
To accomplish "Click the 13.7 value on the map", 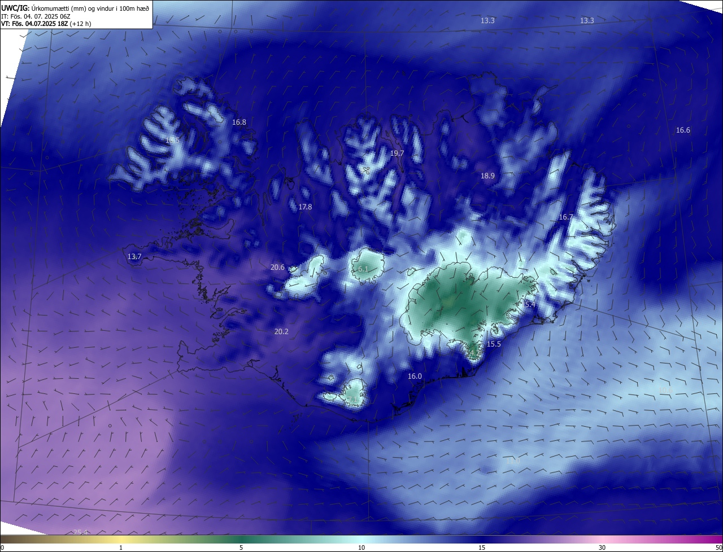I will [134, 256].
